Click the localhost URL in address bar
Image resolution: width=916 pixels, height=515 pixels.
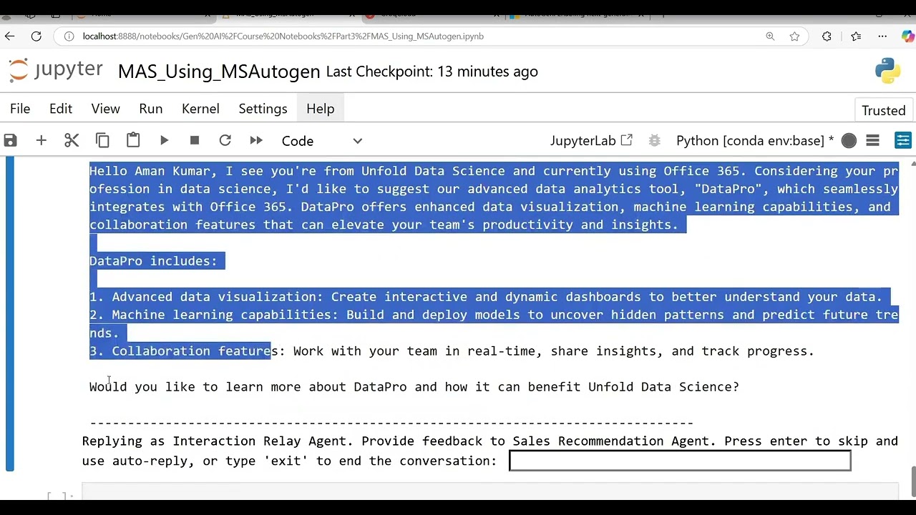coord(283,36)
